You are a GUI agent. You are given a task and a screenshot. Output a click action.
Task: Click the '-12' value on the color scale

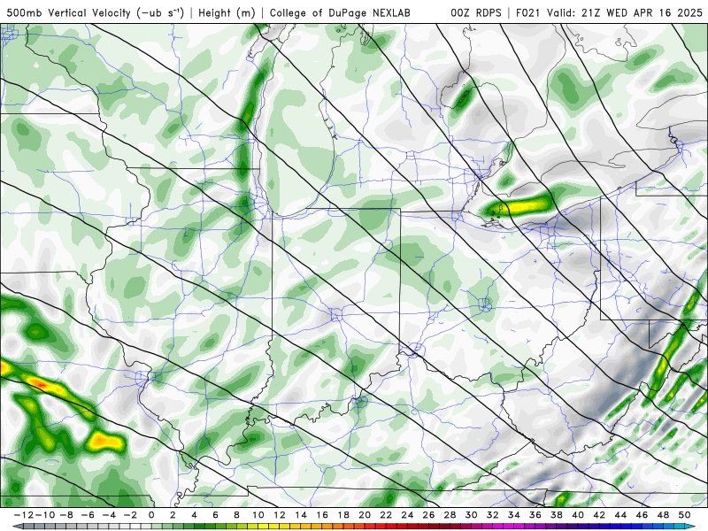tap(23, 515)
